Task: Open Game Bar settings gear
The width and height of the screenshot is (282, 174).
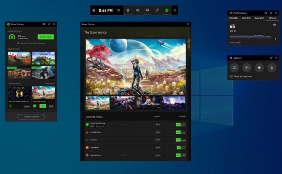Action: pyautogui.click(x=175, y=10)
